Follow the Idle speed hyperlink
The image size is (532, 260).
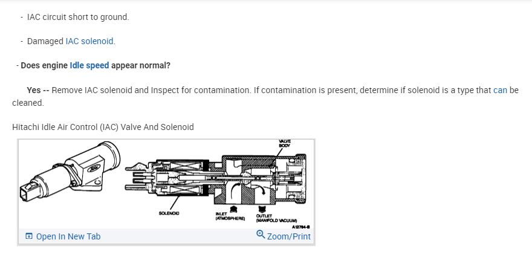(x=89, y=65)
